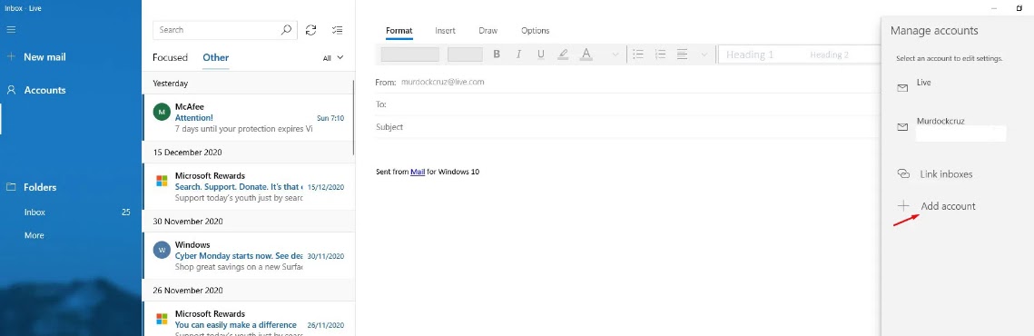Click the Subject field

(x=628, y=127)
